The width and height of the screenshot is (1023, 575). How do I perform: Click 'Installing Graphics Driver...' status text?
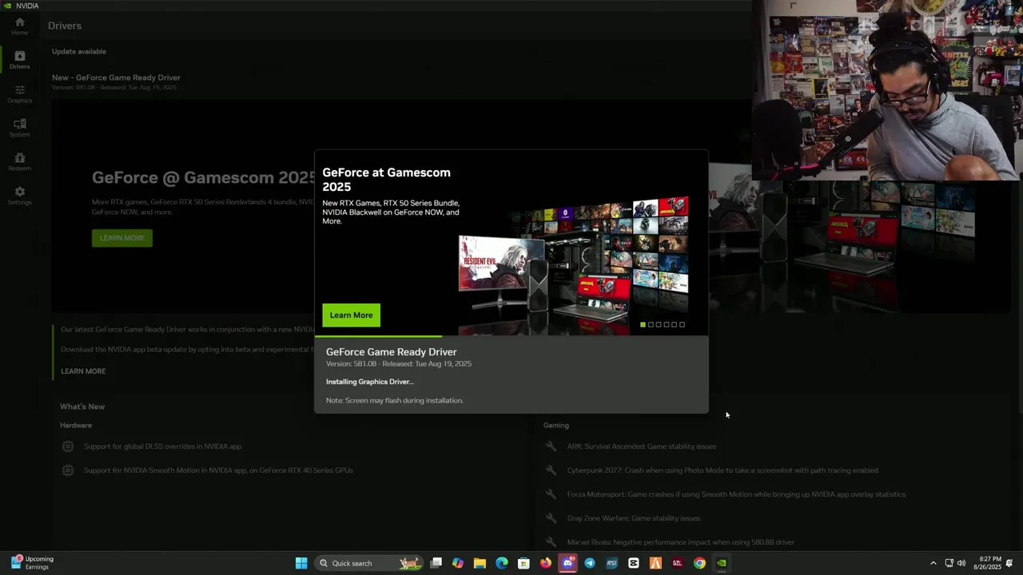point(369,382)
